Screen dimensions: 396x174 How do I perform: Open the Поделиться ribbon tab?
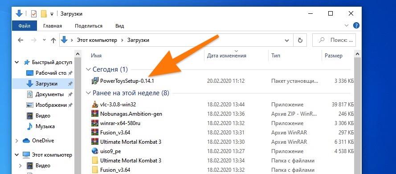click(x=89, y=26)
